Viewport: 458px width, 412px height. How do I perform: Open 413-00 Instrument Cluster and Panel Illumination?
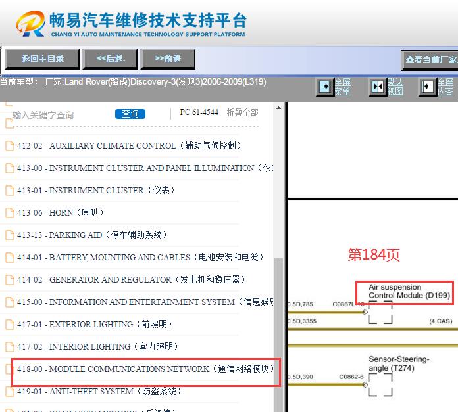coord(145,168)
